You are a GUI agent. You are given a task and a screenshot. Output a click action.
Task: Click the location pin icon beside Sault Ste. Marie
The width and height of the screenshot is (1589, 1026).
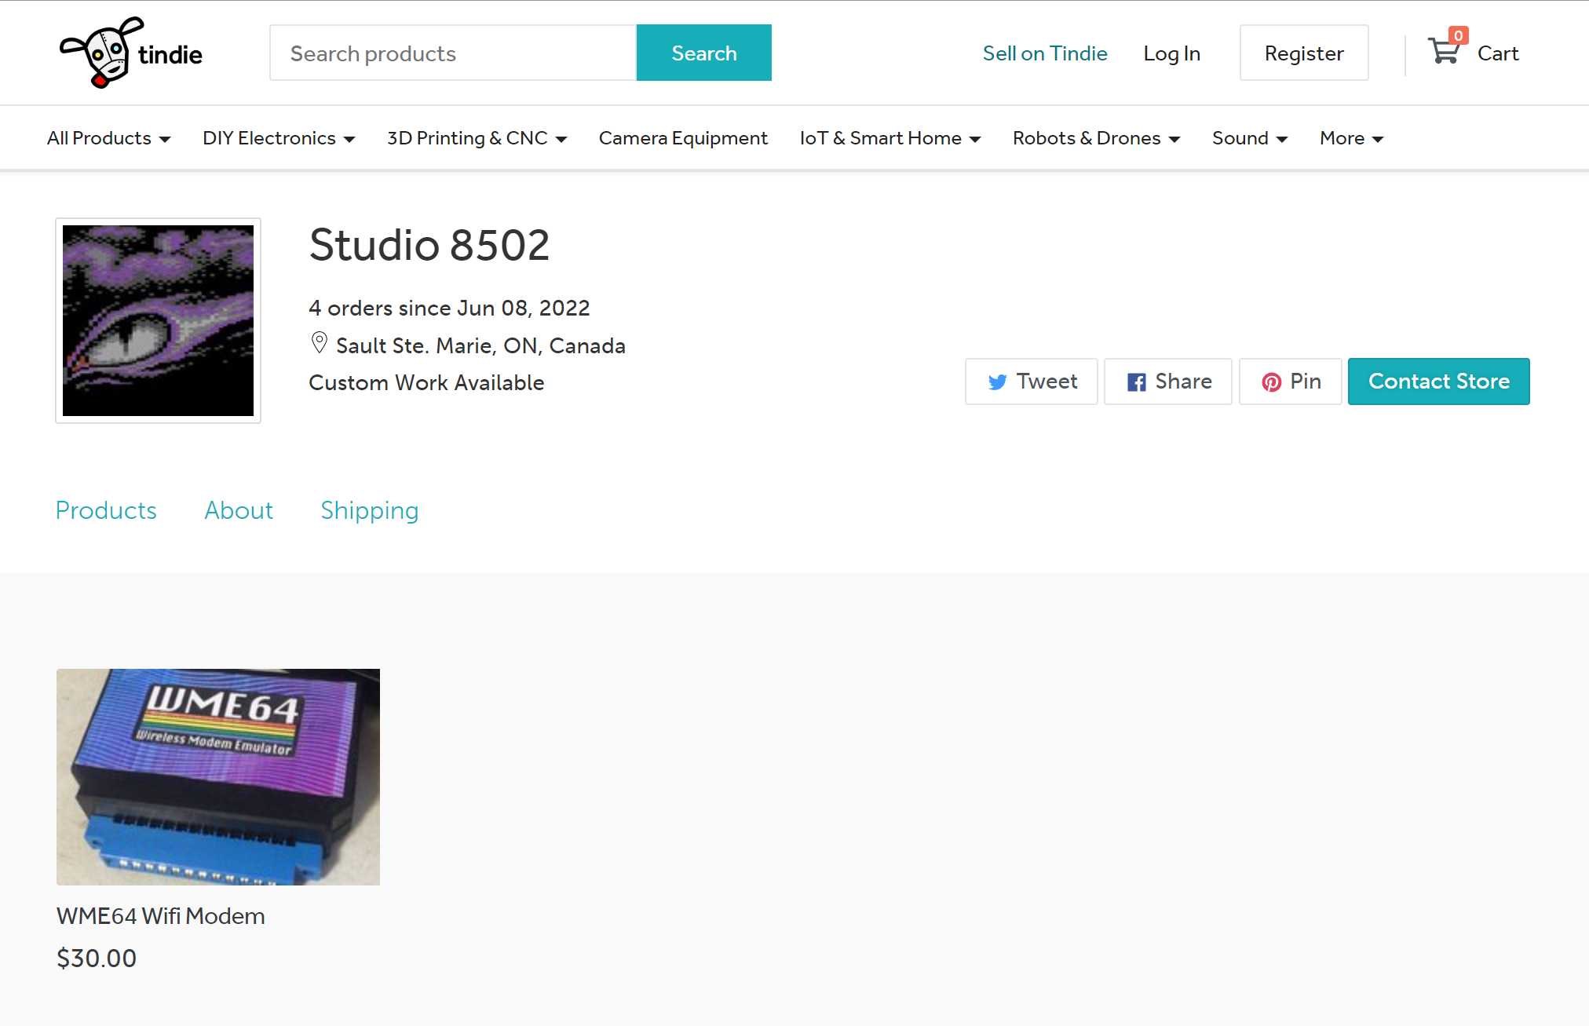point(320,343)
